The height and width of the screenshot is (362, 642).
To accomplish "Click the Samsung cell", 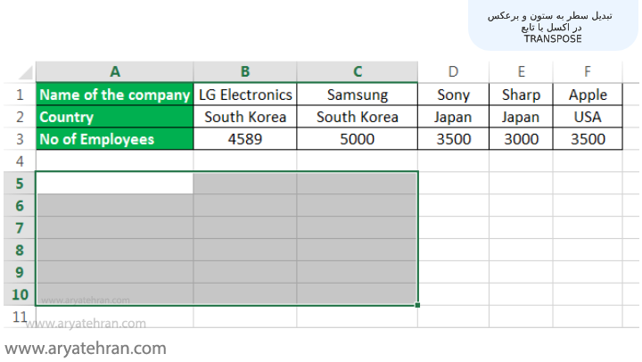I will click(x=358, y=95).
